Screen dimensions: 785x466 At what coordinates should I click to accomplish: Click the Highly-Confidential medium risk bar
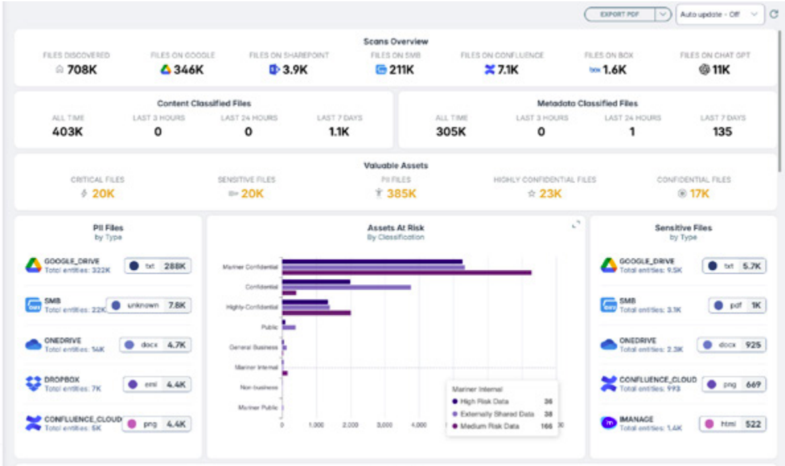317,313
